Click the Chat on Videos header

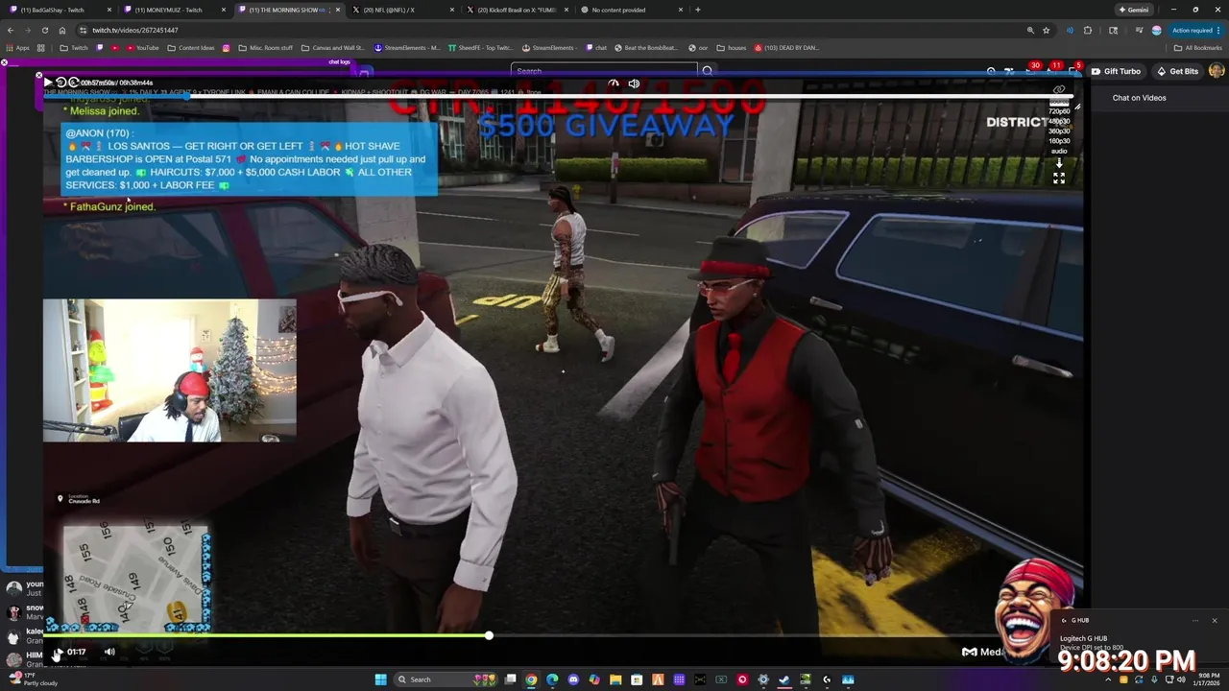pyautogui.click(x=1139, y=98)
